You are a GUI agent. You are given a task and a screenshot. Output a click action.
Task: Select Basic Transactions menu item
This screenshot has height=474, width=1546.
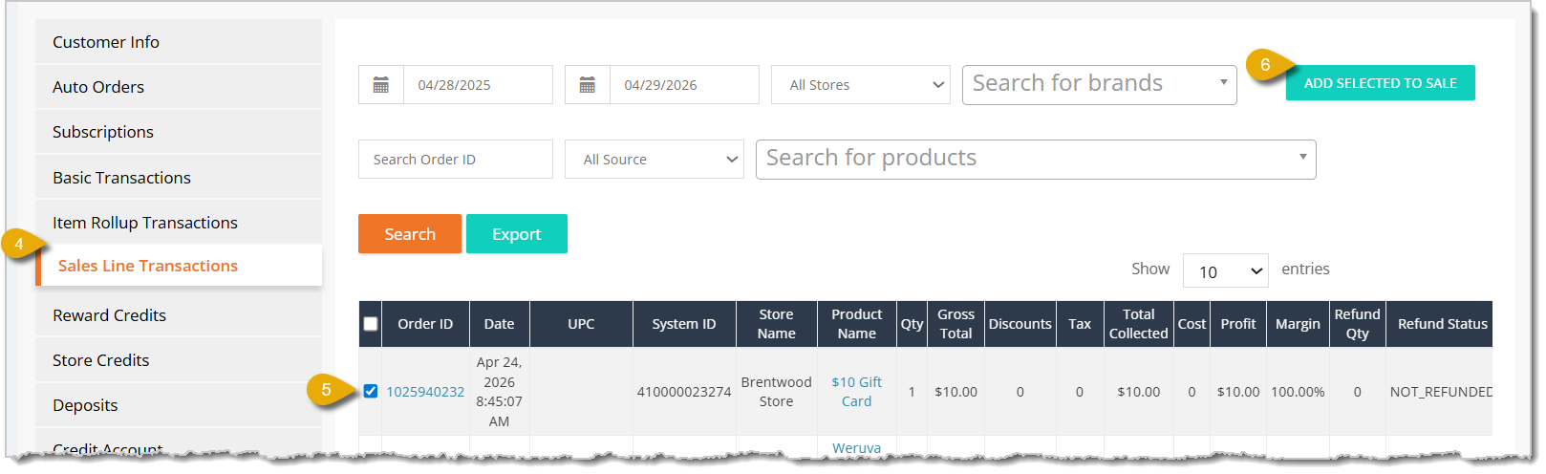(179, 178)
